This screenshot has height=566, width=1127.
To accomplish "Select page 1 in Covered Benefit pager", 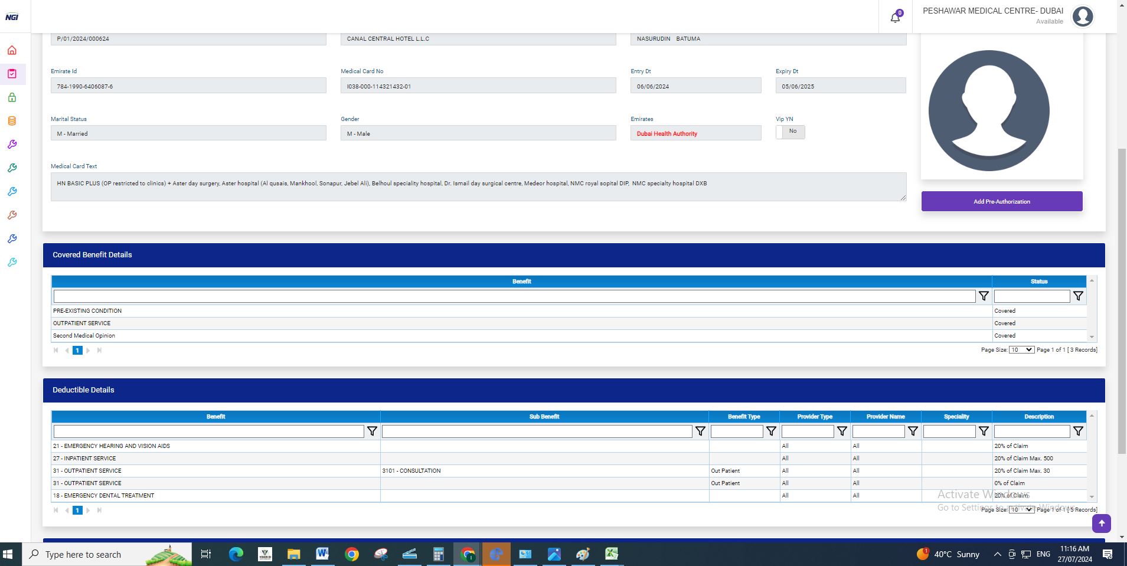I will click(77, 351).
